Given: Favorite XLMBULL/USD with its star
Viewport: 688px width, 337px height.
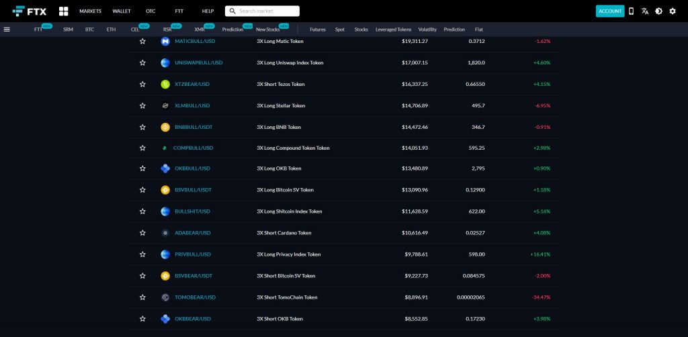Looking at the screenshot, I should [142, 105].
